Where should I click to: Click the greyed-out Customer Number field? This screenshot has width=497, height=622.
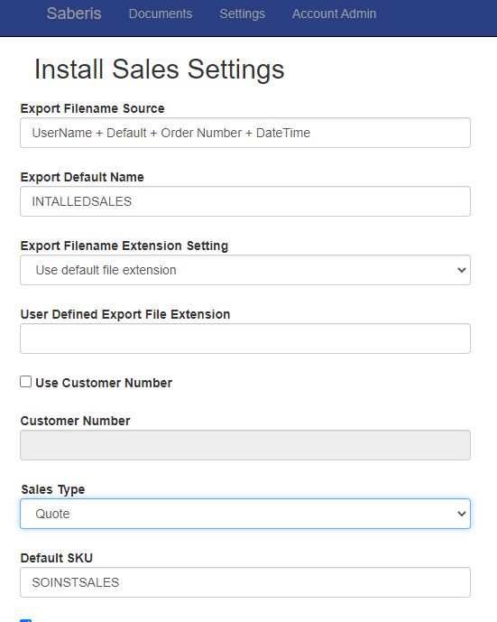click(245, 445)
